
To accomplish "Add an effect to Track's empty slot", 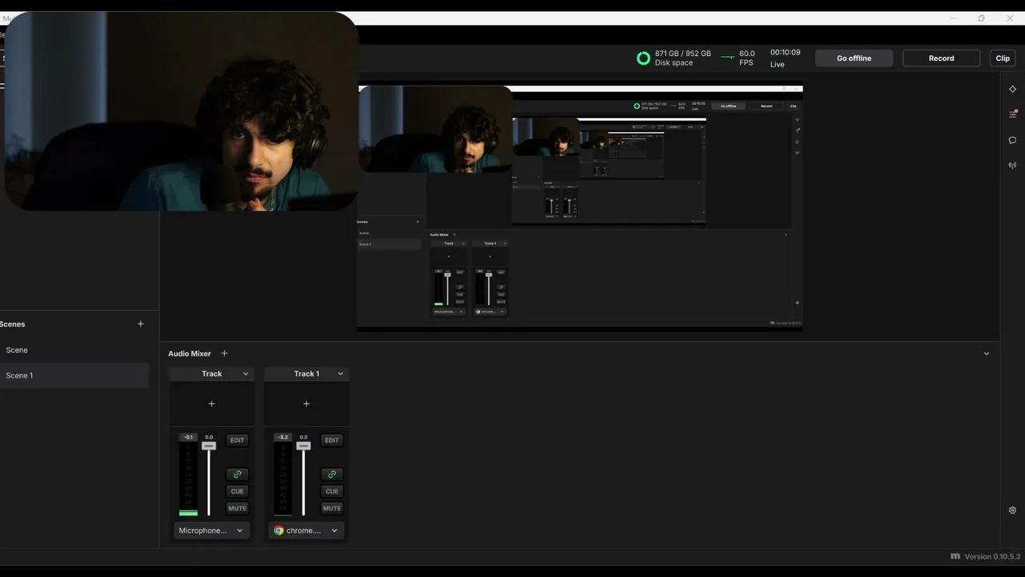I will click(x=211, y=404).
